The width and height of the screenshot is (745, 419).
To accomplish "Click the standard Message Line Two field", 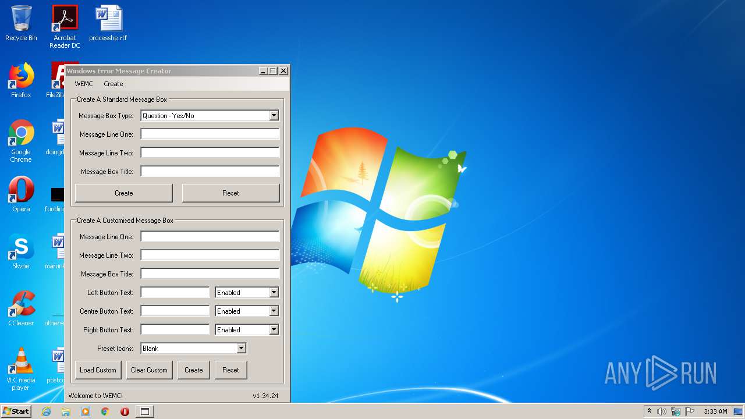I will click(x=210, y=153).
